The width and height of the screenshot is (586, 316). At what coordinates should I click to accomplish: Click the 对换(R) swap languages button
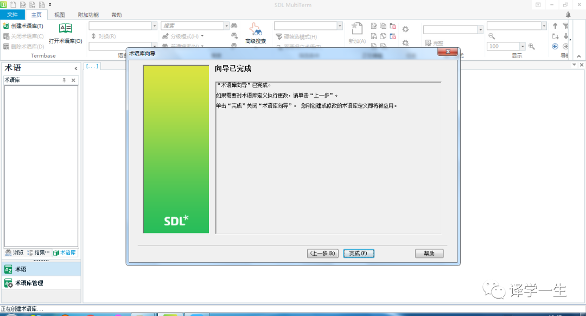point(104,36)
